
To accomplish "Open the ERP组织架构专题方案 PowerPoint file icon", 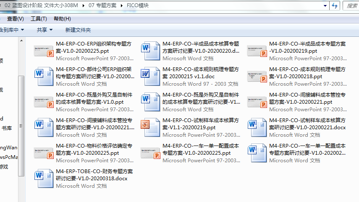I will click(x=44, y=51).
